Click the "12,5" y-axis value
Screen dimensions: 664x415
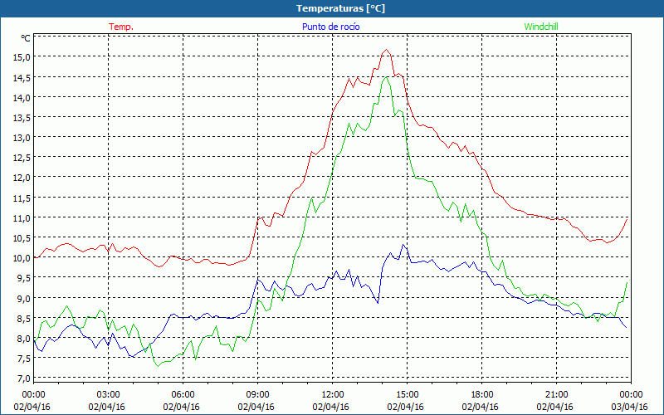(x=22, y=158)
